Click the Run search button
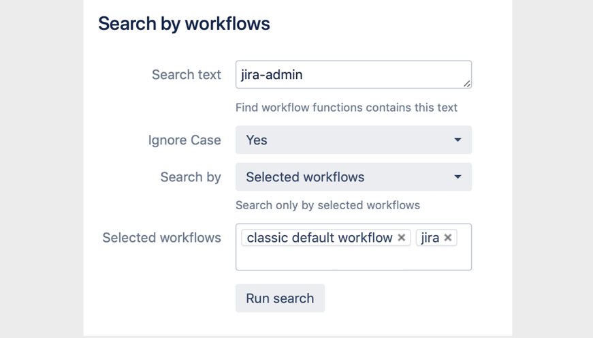The height and width of the screenshot is (338, 593). pos(280,298)
